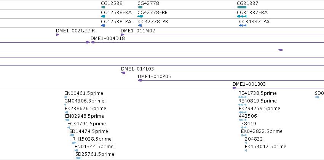Select EST label 204832
The height and width of the screenshot is (160, 324).
pos(254,139)
